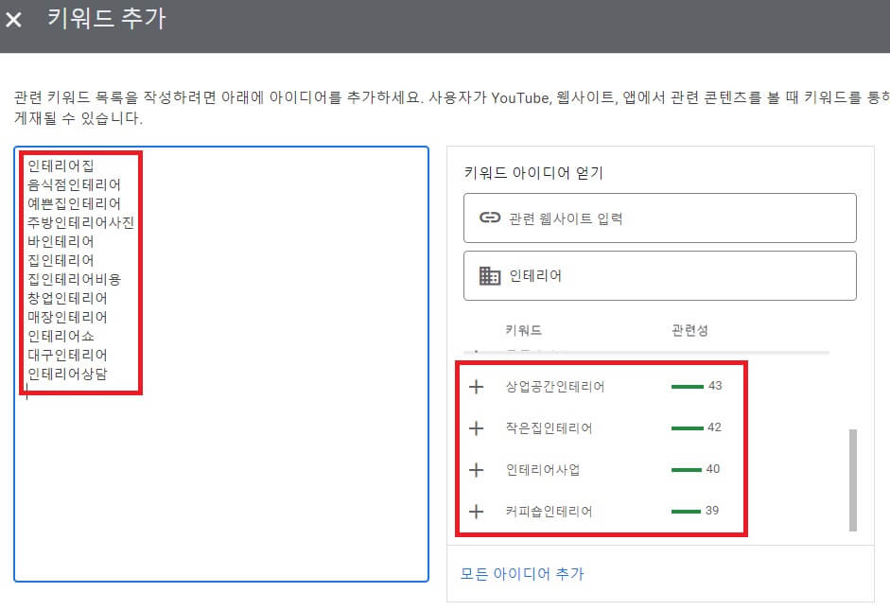Screen dimensions: 890x610
Task: Add keyword 인테리어사업 with its plus icon
Action: [x=477, y=470]
